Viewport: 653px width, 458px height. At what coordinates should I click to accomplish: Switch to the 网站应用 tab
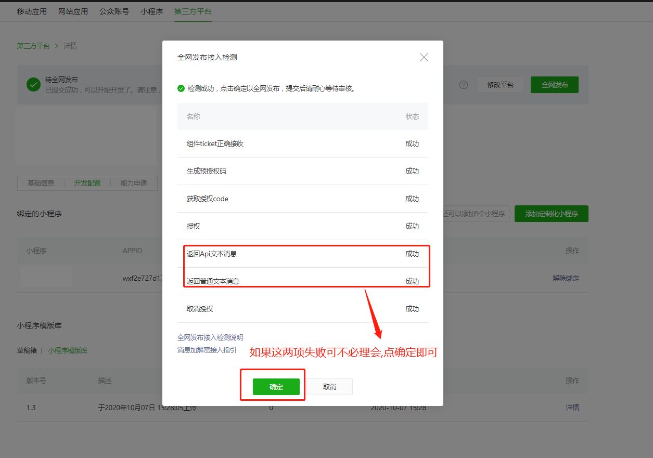[x=73, y=11]
